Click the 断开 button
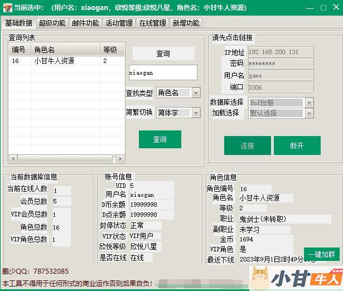Image resolution: width=343 pixels, height=291 pixels. [x=297, y=145]
